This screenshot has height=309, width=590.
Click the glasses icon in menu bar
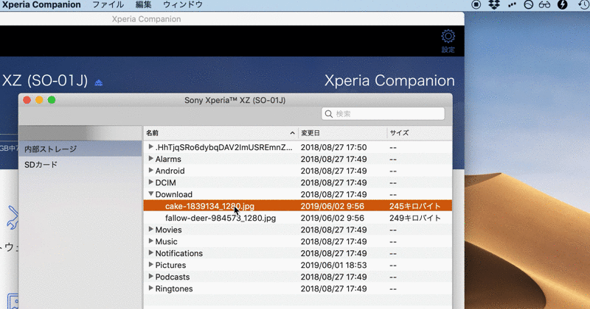coord(546,5)
